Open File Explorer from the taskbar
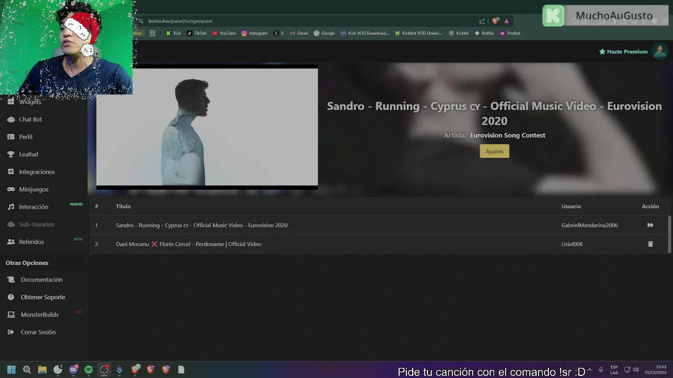The height and width of the screenshot is (378, 673). click(x=42, y=370)
